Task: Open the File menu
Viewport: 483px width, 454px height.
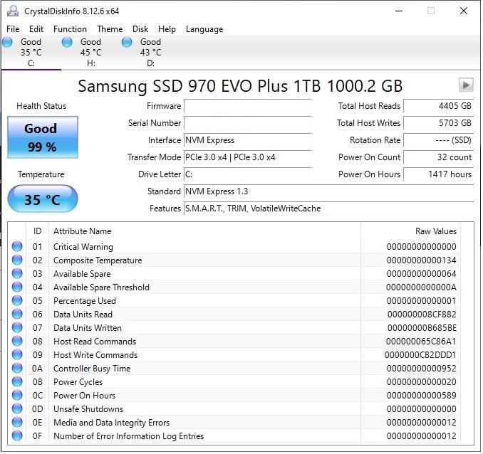Action: [13, 29]
